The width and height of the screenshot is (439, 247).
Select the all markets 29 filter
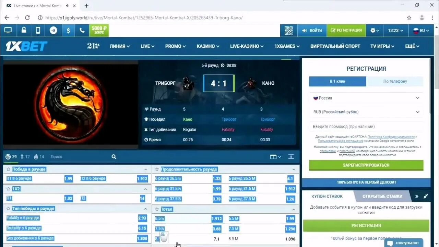click(x=11, y=157)
